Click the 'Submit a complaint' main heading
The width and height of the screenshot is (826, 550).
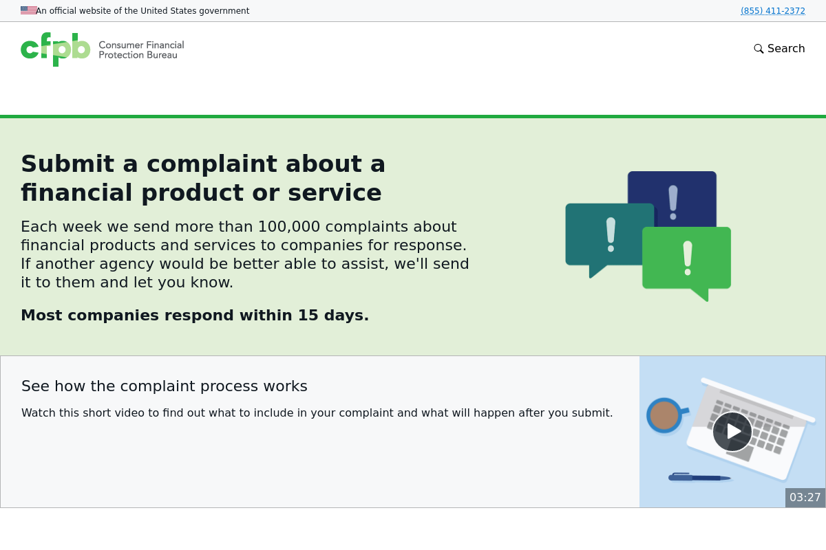[x=203, y=178]
